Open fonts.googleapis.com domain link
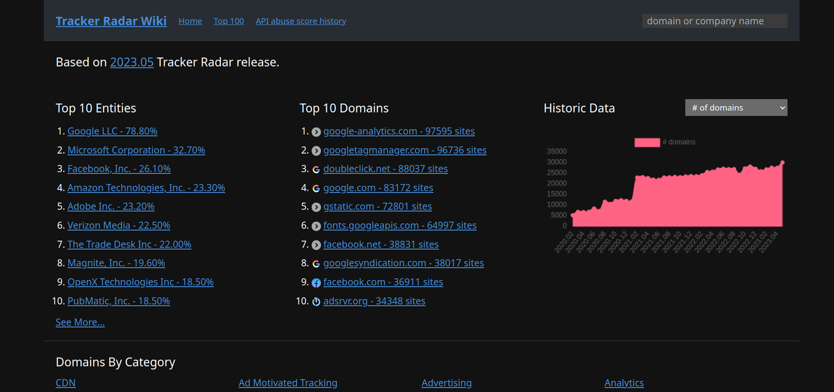834x392 pixels. click(x=400, y=225)
